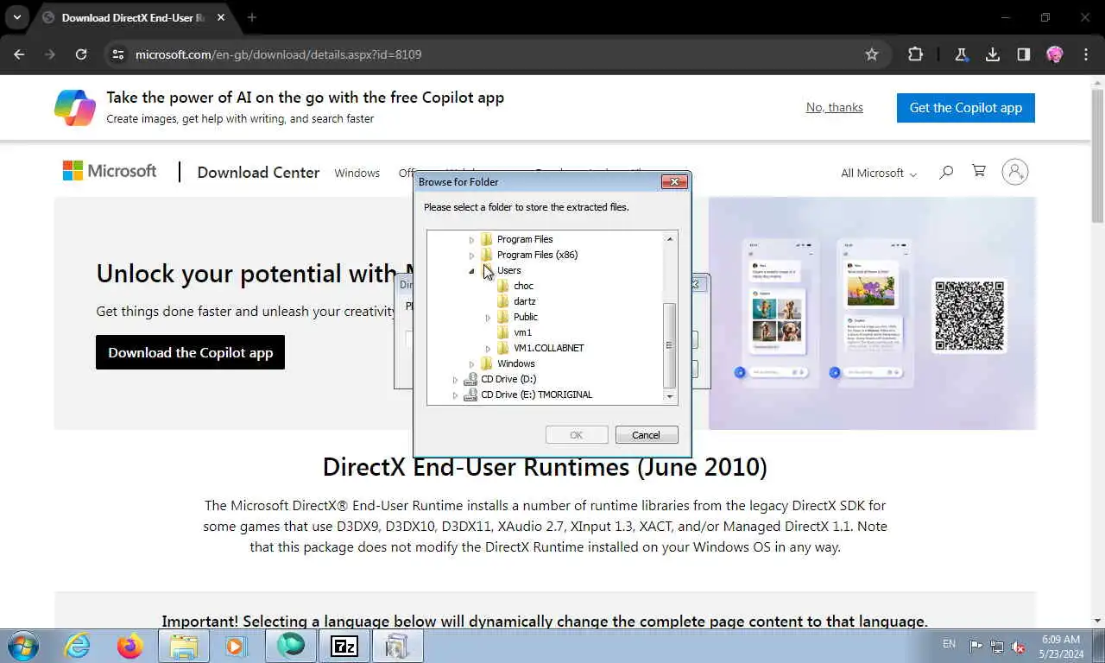Screen dimensions: 1105x663
Task: Open the Chrome profile avatar
Action: click(x=1054, y=54)
